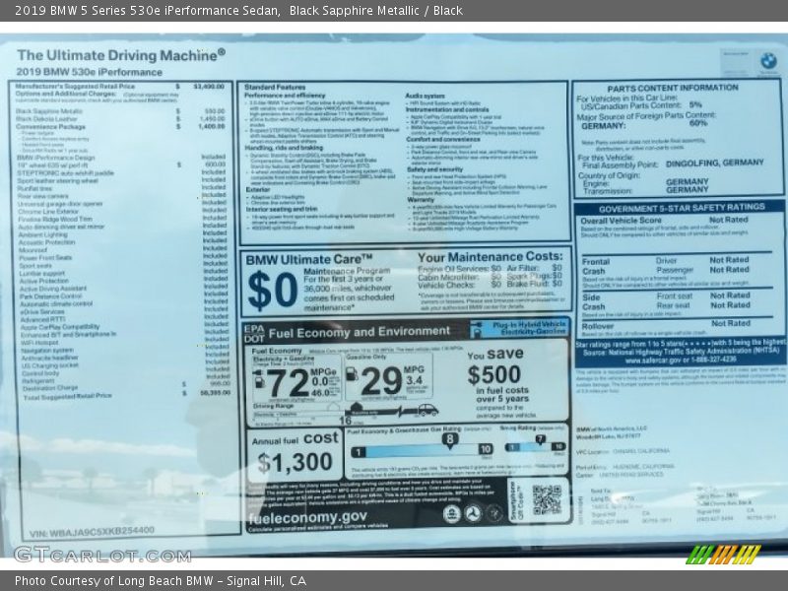Viewport: 788px width, 591px height.
Task: Click the Plug-In Hybrid Vehicle label
Action: 529,327
